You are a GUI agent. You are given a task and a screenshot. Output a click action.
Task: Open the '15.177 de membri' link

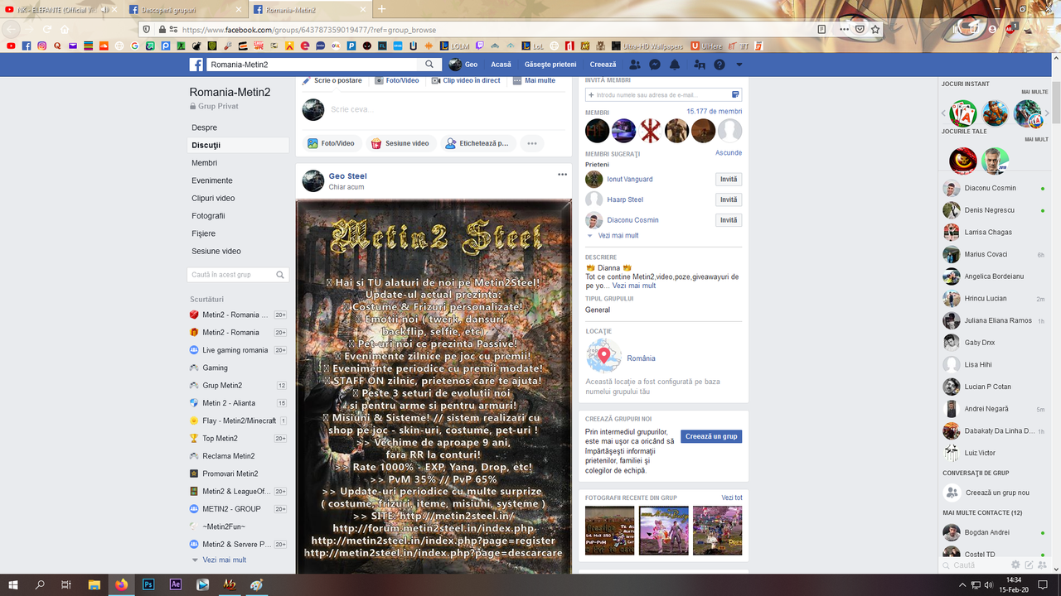715,112
